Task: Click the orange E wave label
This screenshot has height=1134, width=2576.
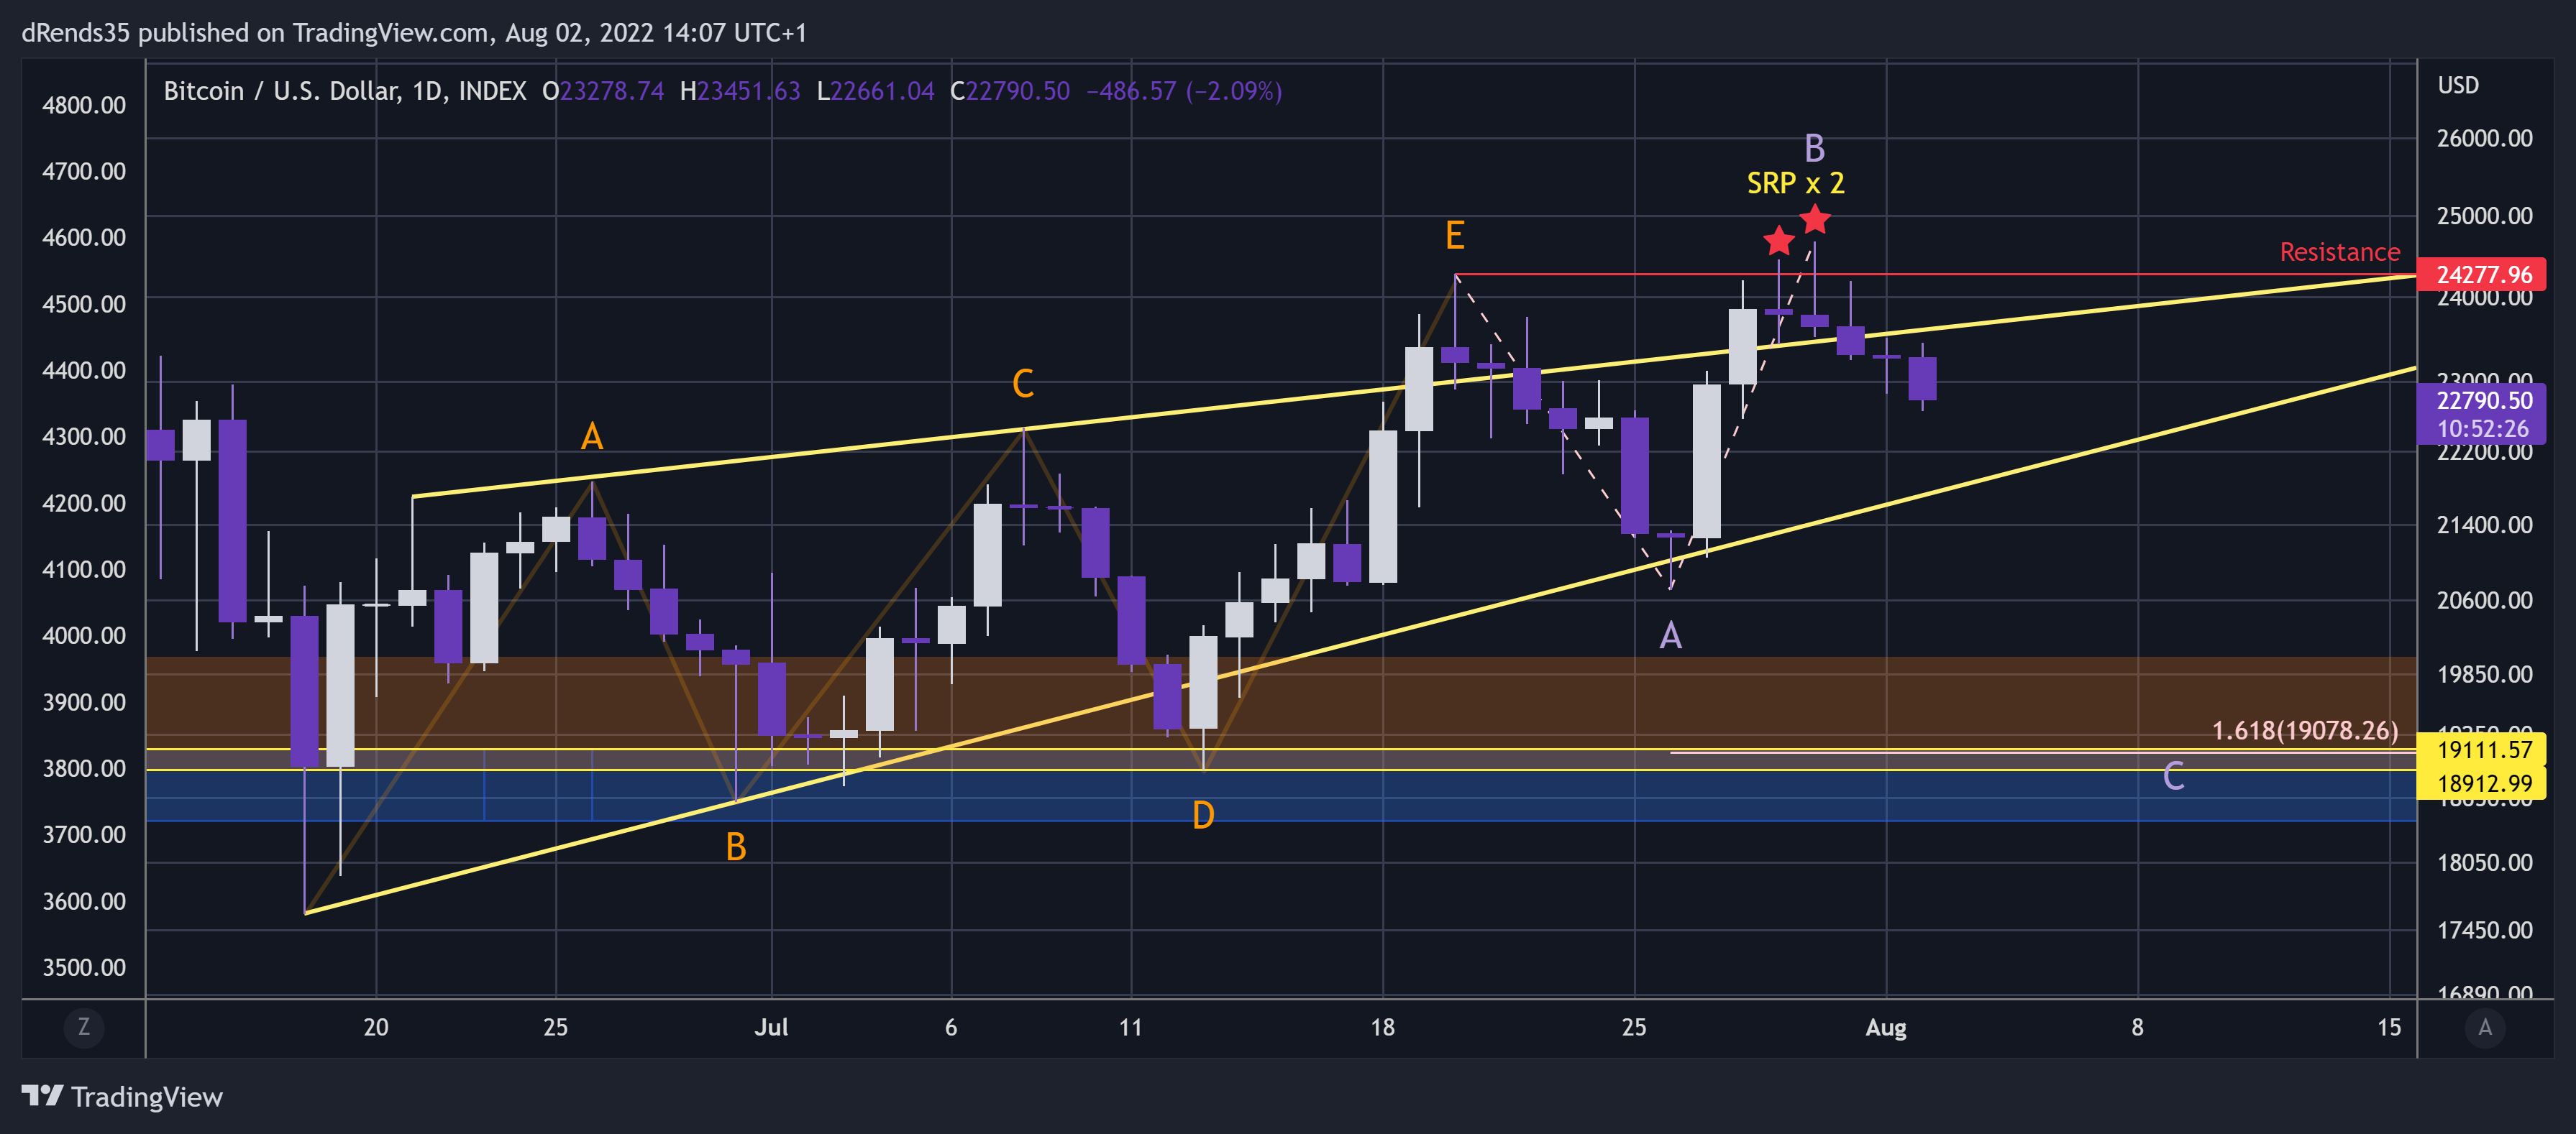Action: pos(1455,236)
